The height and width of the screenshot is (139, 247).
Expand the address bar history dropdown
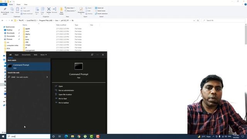click(x=194, y=20)
